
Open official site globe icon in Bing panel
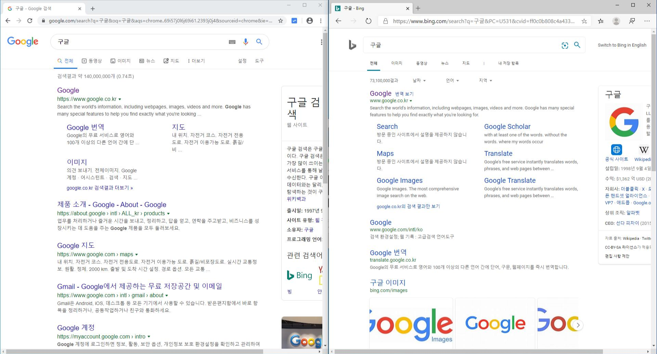(x=617, y=150)
